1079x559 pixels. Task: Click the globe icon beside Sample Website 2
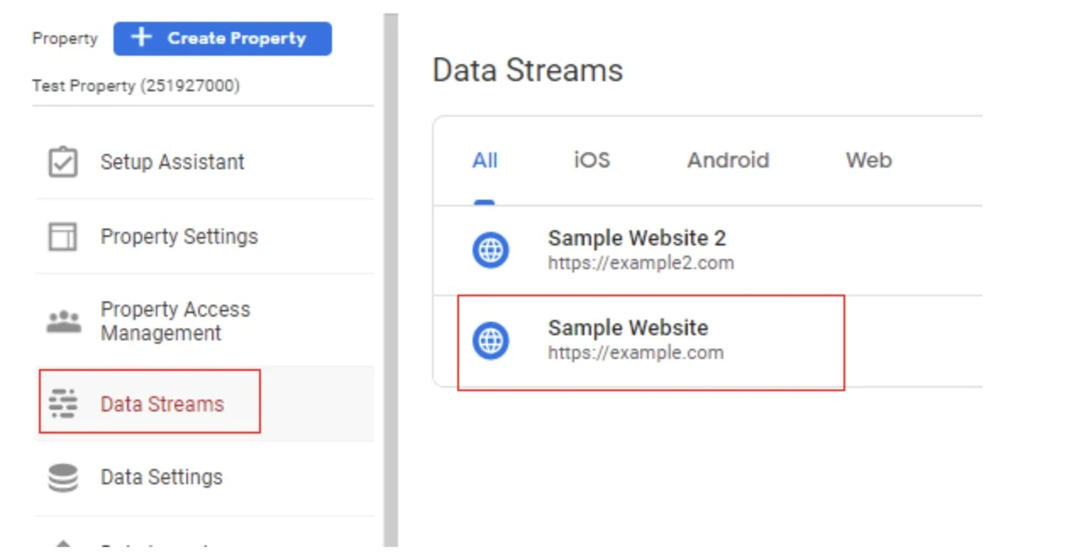click(x=490, y=250)
